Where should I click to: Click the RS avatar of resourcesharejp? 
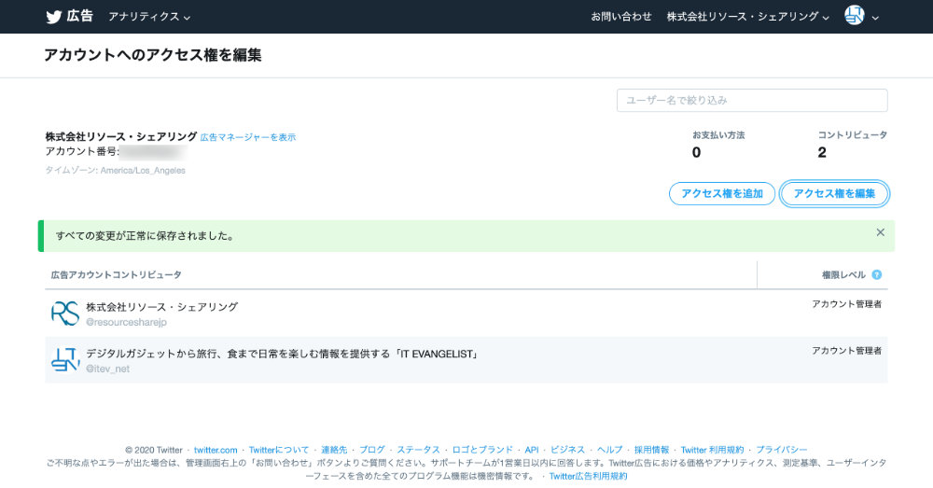coord(65,313)
